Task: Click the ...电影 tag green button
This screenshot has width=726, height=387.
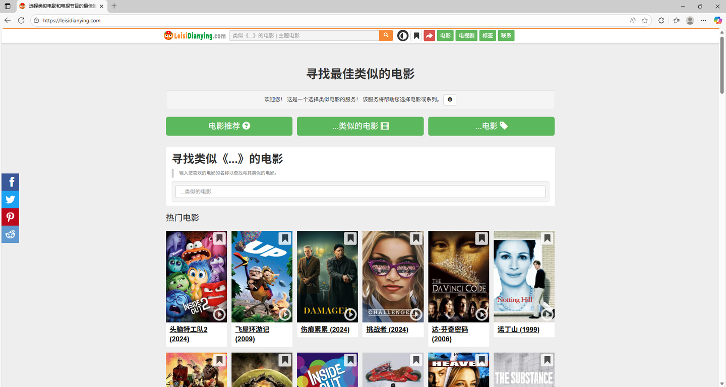Action: click(491, 126)
